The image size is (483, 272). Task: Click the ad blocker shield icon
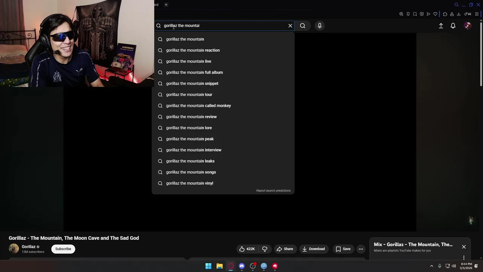coord(421,14)
